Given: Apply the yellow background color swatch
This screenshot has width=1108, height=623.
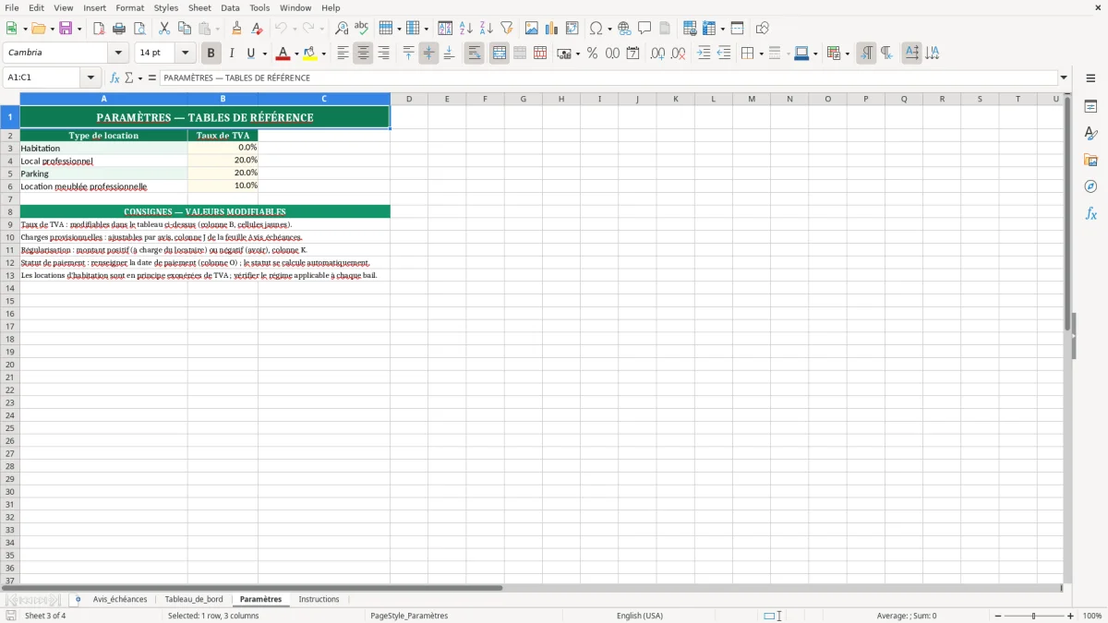Looking at the screenshot, I should tap(310, 54).
